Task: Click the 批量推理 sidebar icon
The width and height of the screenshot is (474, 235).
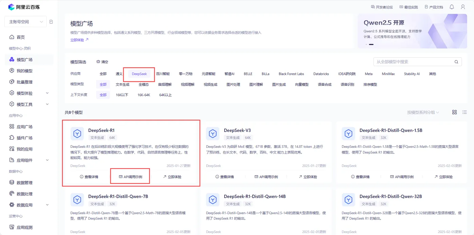Action: click(12, 82)
